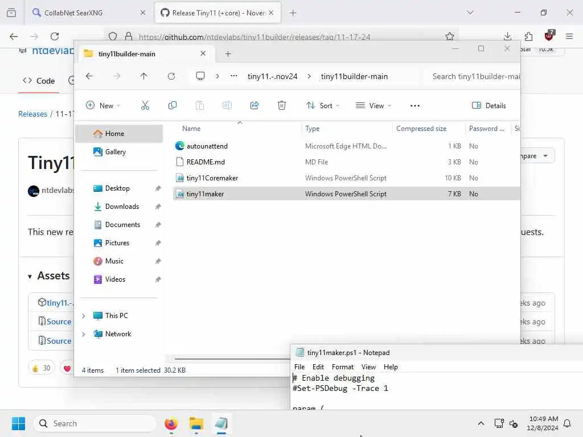Click the pin icon next to Downloads
583x437 pixels.
point(158,207)
